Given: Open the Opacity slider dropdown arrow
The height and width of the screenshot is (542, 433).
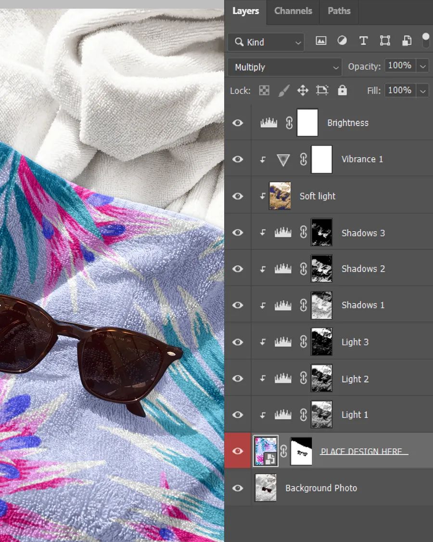Looking at the screenshot, I should [x=423, y=66].
